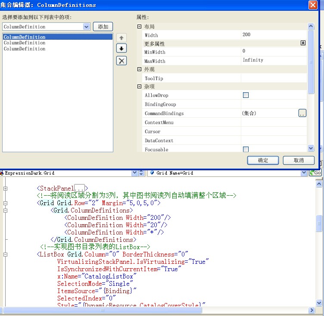Image resolution: width=324 pixels, height=316 pixels.
Task: Click the closing Grid.ColumnDefinitions tag
Action: 93,240
